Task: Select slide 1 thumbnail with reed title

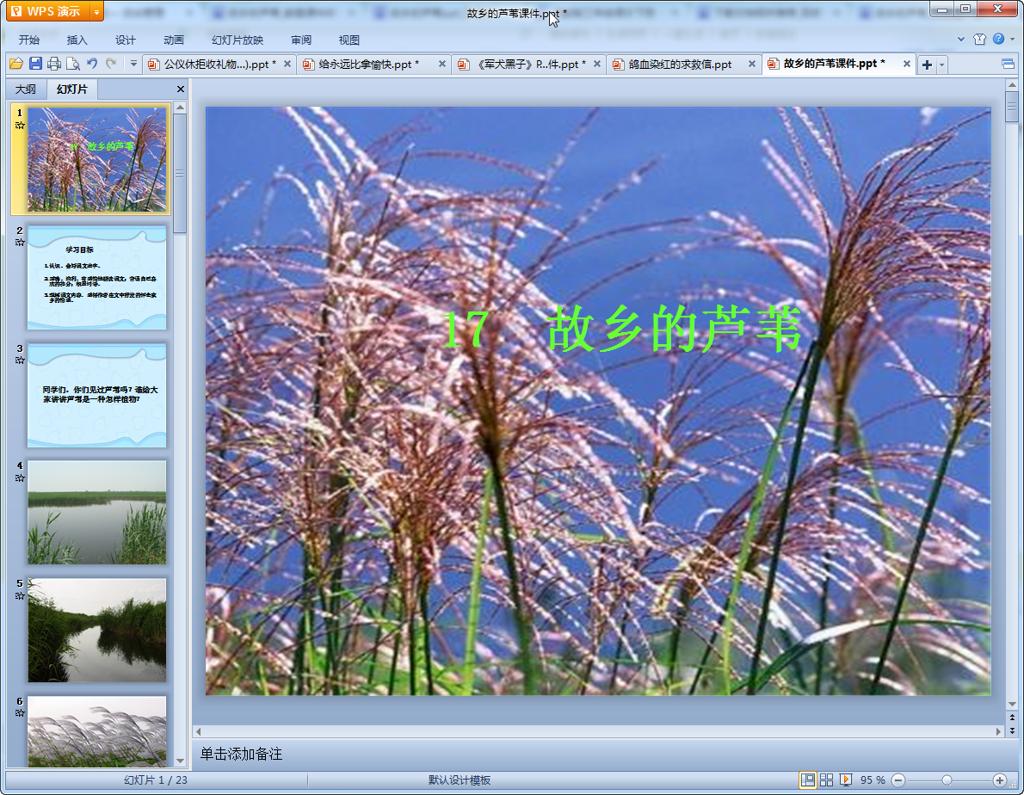Action: coord(96,159)
